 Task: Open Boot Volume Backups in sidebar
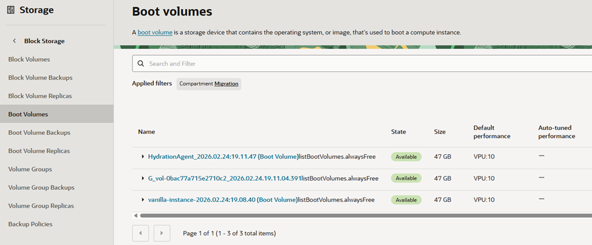point(39,132)
